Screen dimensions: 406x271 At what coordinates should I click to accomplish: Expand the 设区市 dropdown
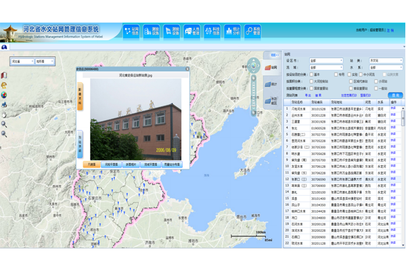325,61
